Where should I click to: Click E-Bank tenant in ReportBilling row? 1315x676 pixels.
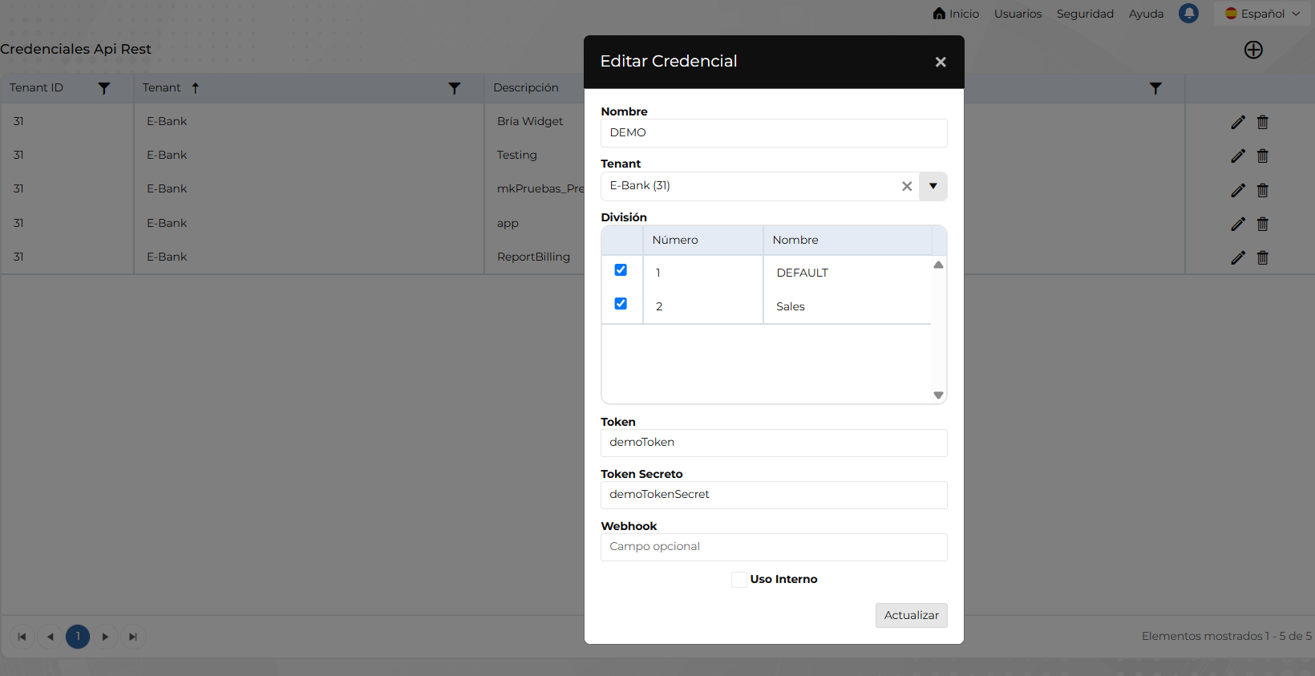167,257
